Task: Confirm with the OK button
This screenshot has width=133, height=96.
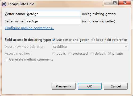Action: pos(90,86)
